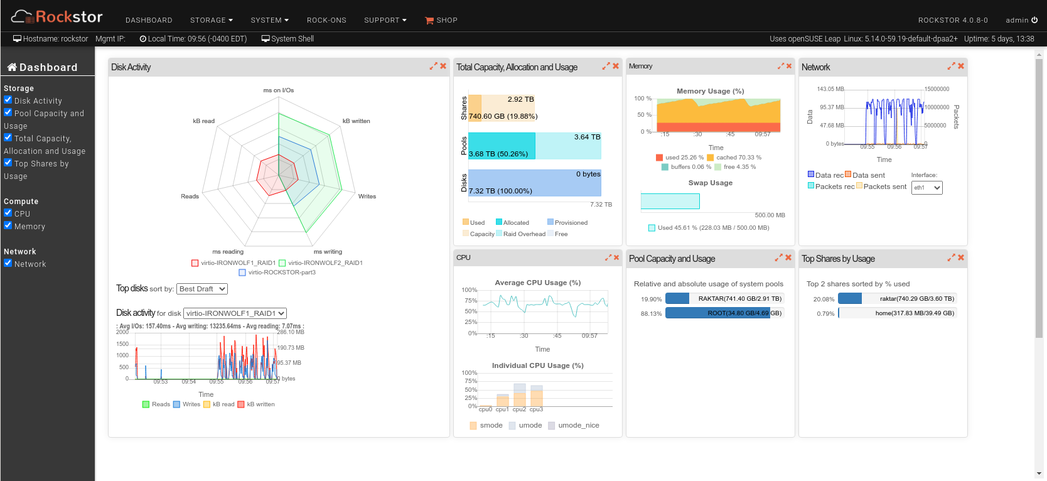This screenshot has height=481, width=1047.
Task: Click the RAKTAR pool usage bar
Action: coord(724,299)
